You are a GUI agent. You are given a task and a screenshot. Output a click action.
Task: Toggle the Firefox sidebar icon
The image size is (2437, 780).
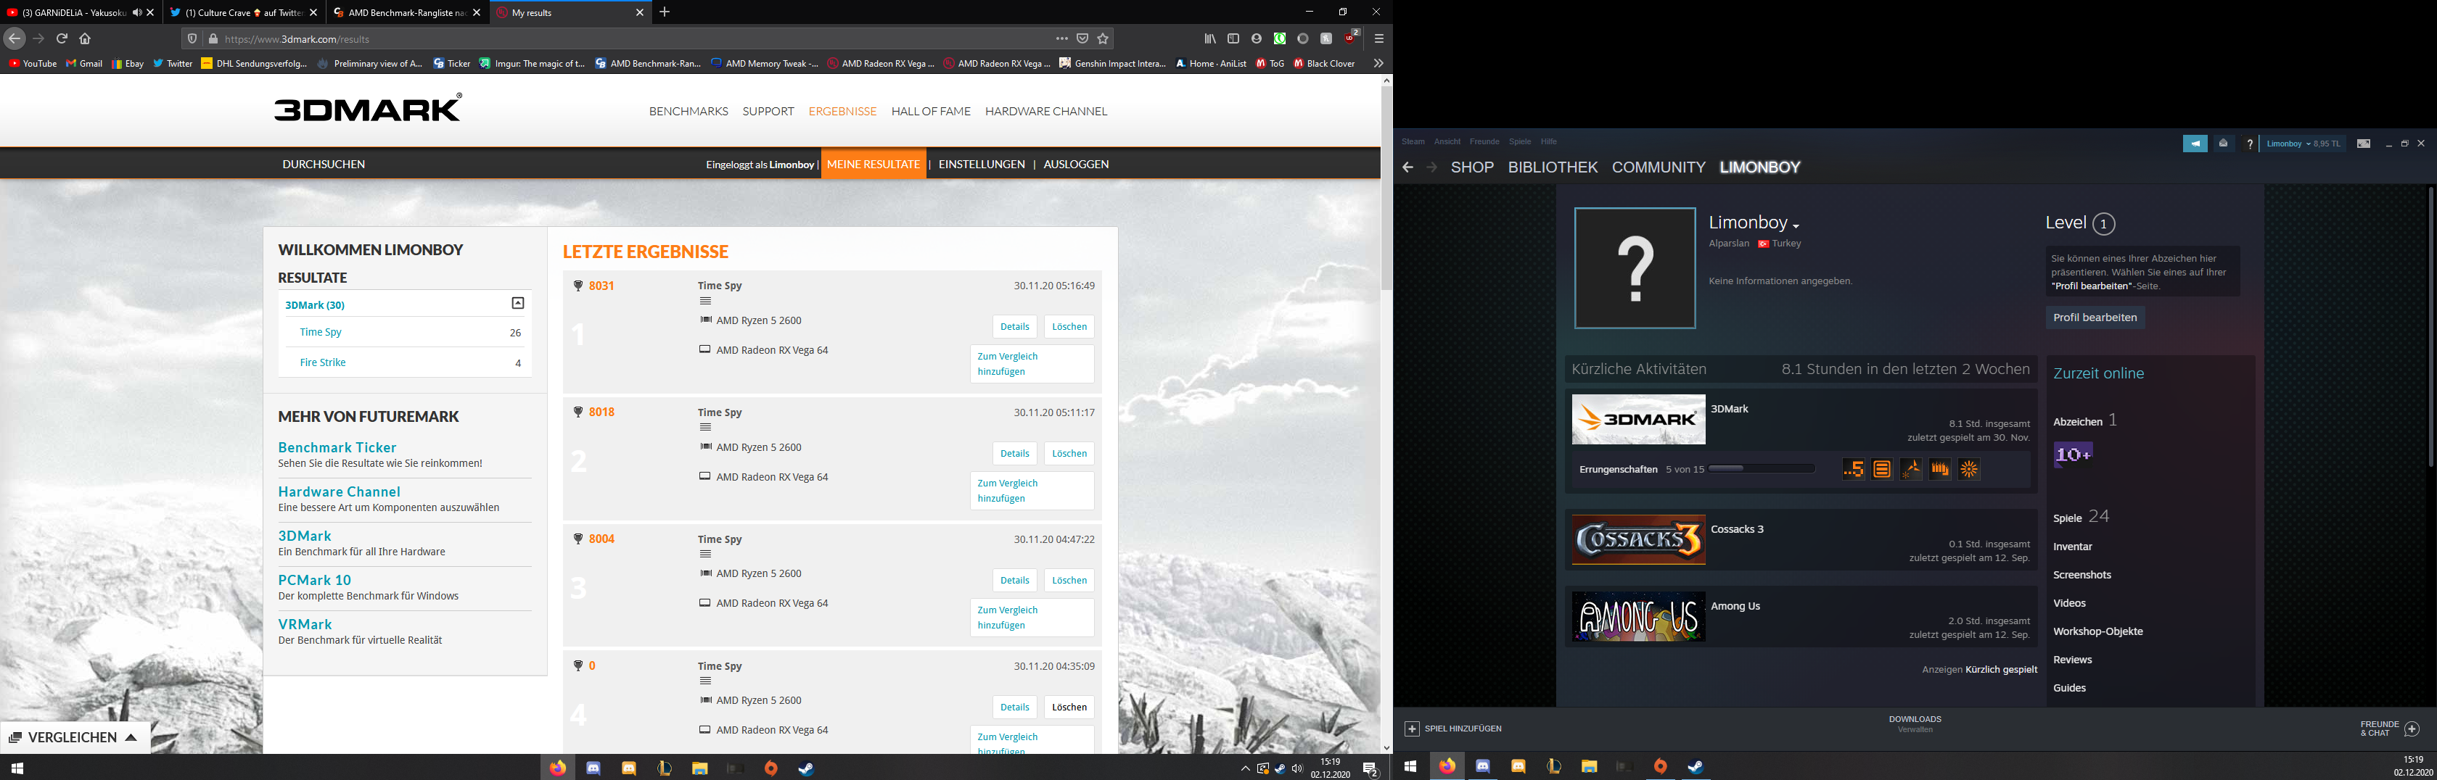tap(1233, 38)
